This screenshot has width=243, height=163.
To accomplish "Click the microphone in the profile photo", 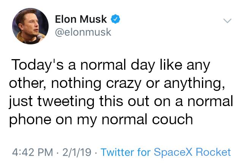I will click(39, 37).
